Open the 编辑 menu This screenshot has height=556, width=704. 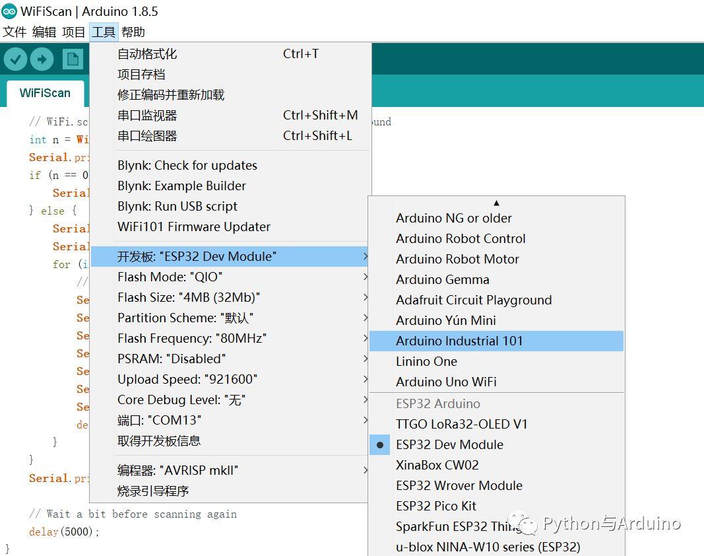coord(44,32)
